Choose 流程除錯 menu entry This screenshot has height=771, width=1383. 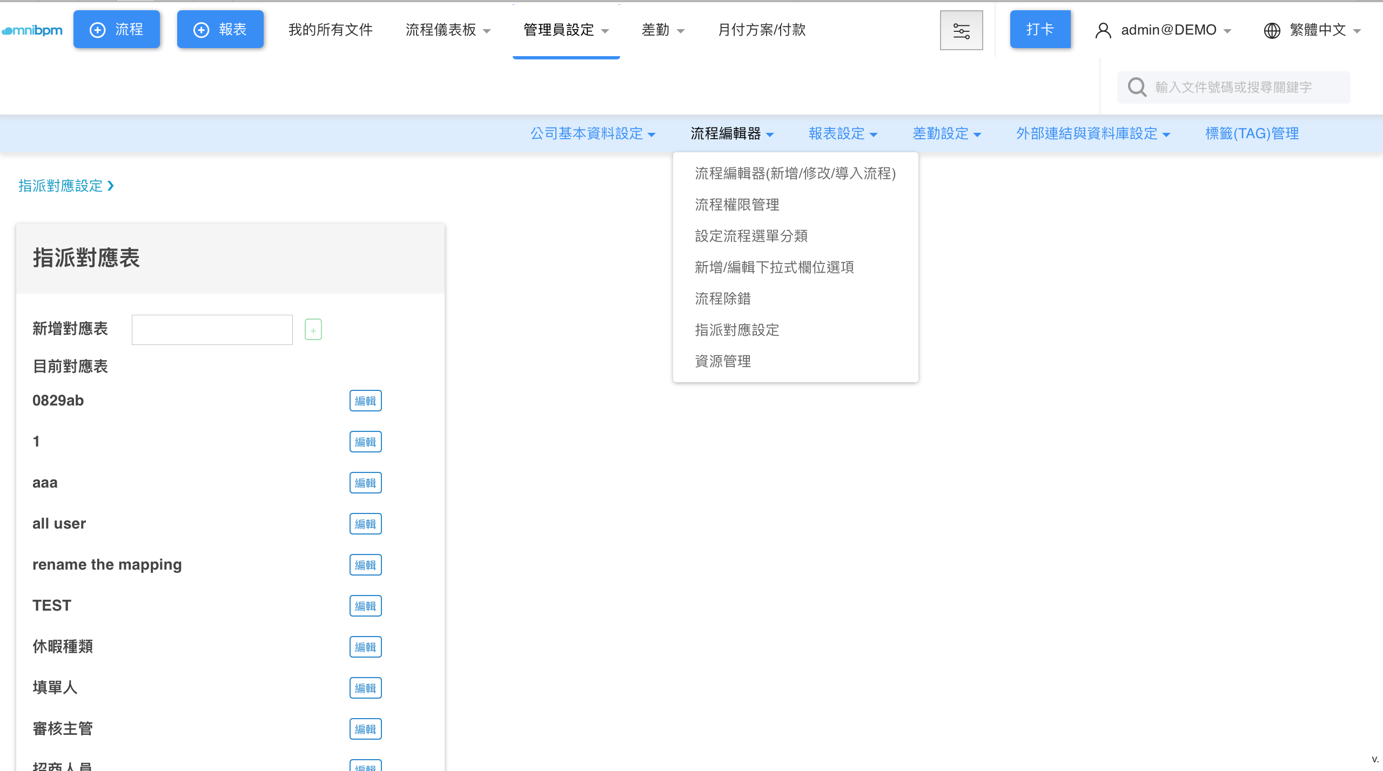click(723, 299)
